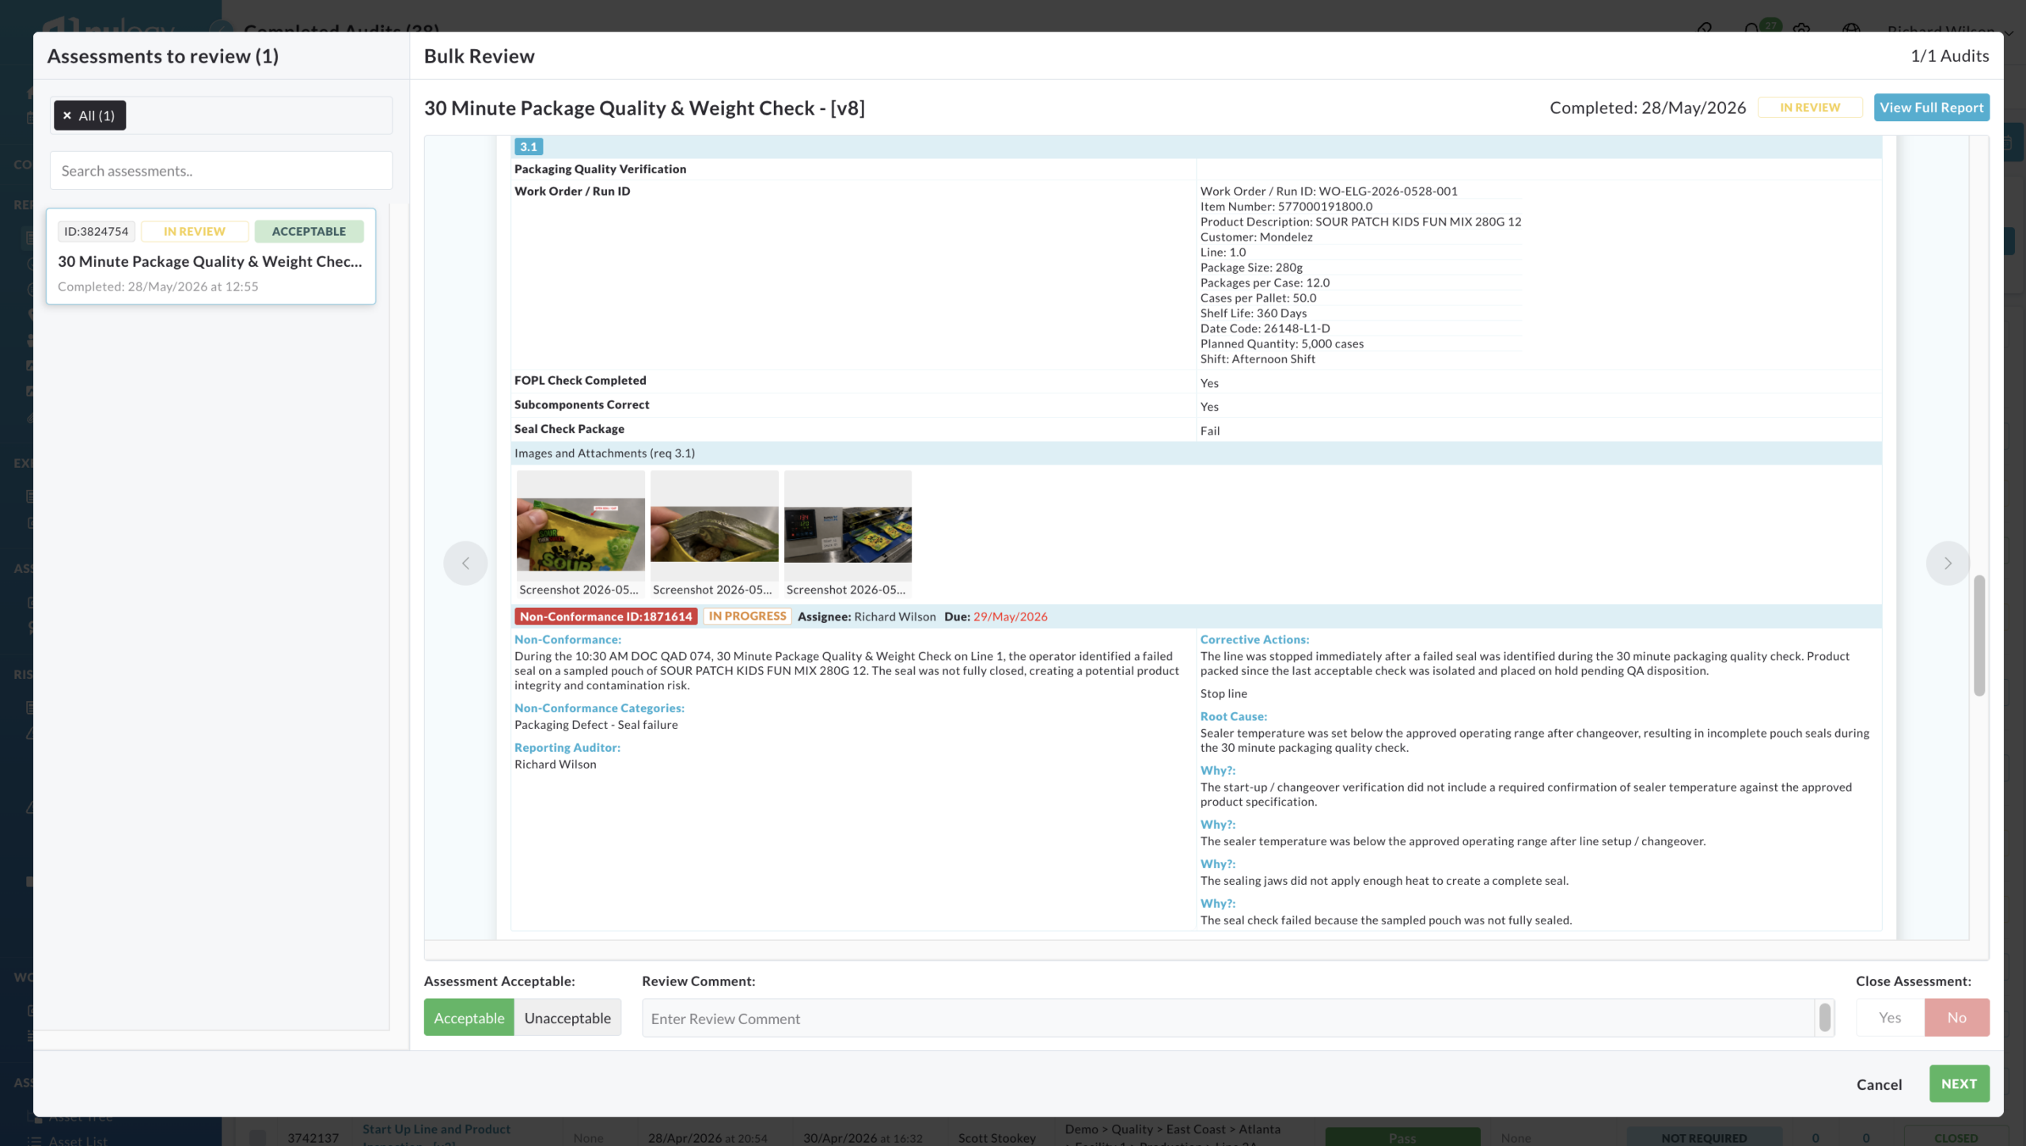Click the FOPL Check Completed row label
Screen dimensions: 2026x1146
click(580, 381)
